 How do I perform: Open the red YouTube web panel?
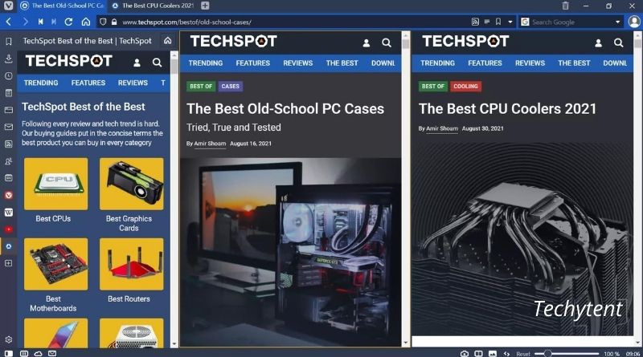pos(8,229)
